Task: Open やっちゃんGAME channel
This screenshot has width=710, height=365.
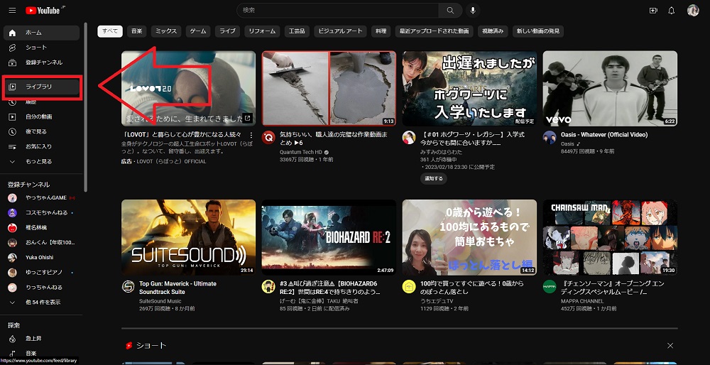Action: (x=42, y=198)
